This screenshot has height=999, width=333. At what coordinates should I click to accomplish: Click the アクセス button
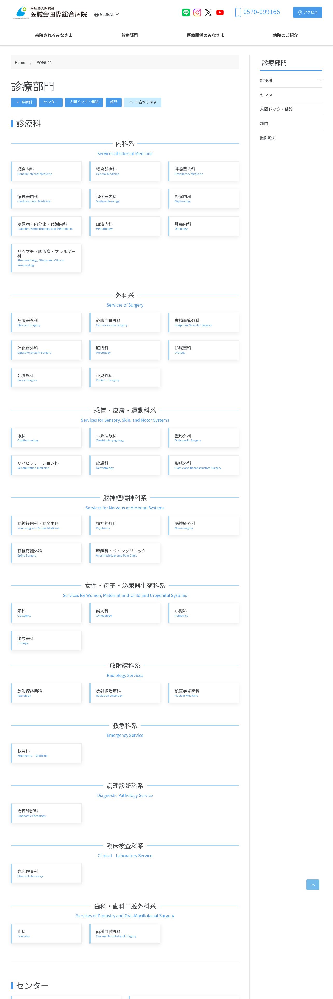click(x=307, y=12)
